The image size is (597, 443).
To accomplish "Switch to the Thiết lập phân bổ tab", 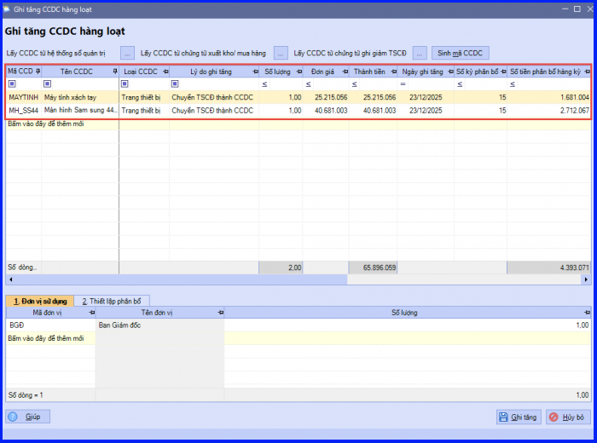I will tap(112, 301).
